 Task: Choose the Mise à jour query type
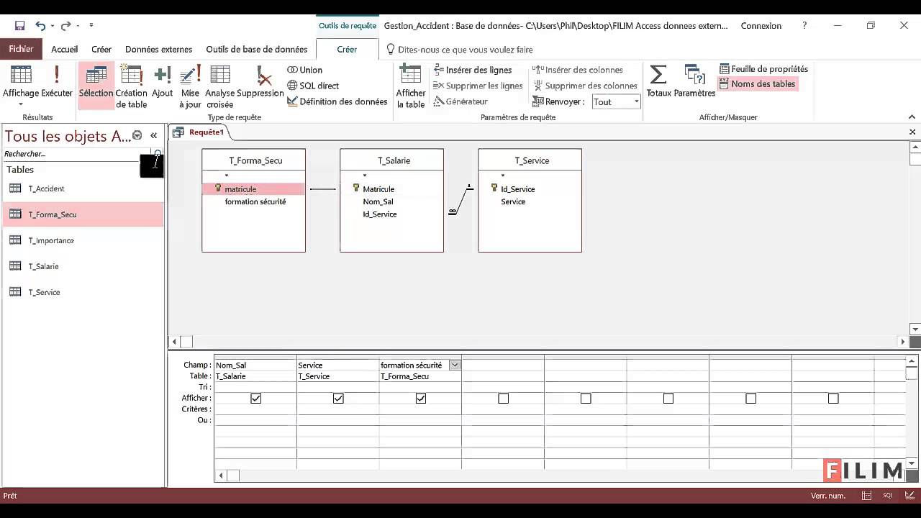pyautogui.click(x=190, y=86)
